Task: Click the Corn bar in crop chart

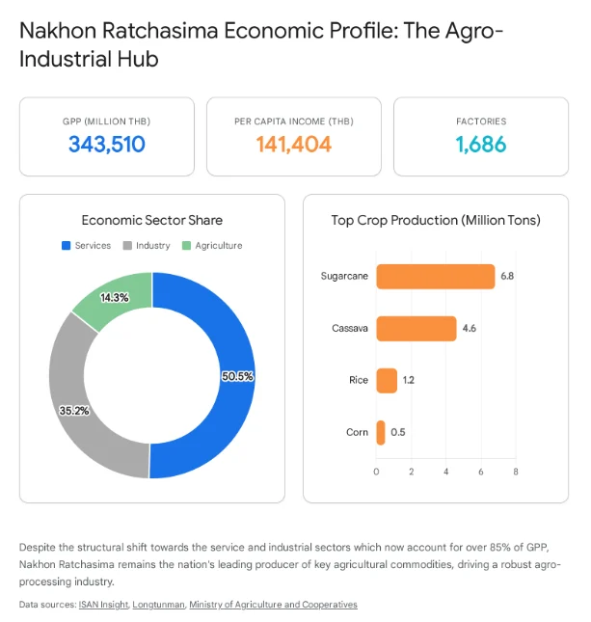Action: coord(381,433)
